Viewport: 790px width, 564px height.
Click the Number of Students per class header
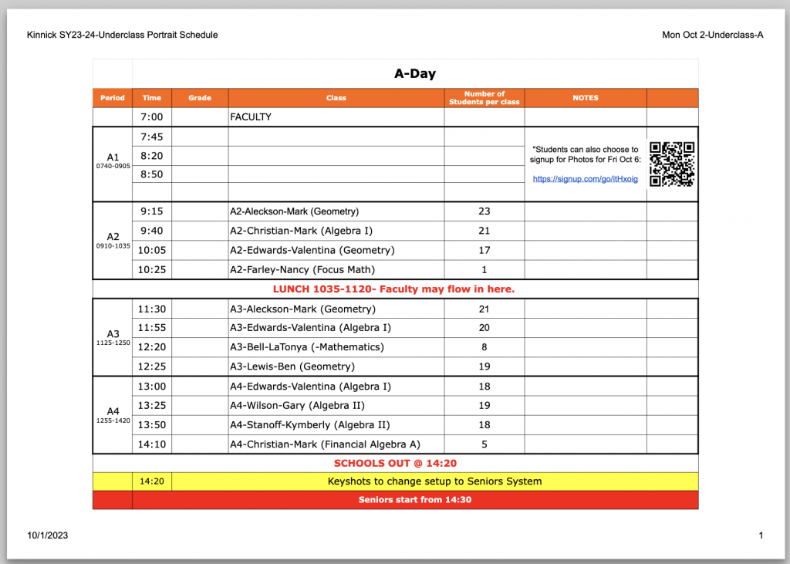tap(484, 98)
